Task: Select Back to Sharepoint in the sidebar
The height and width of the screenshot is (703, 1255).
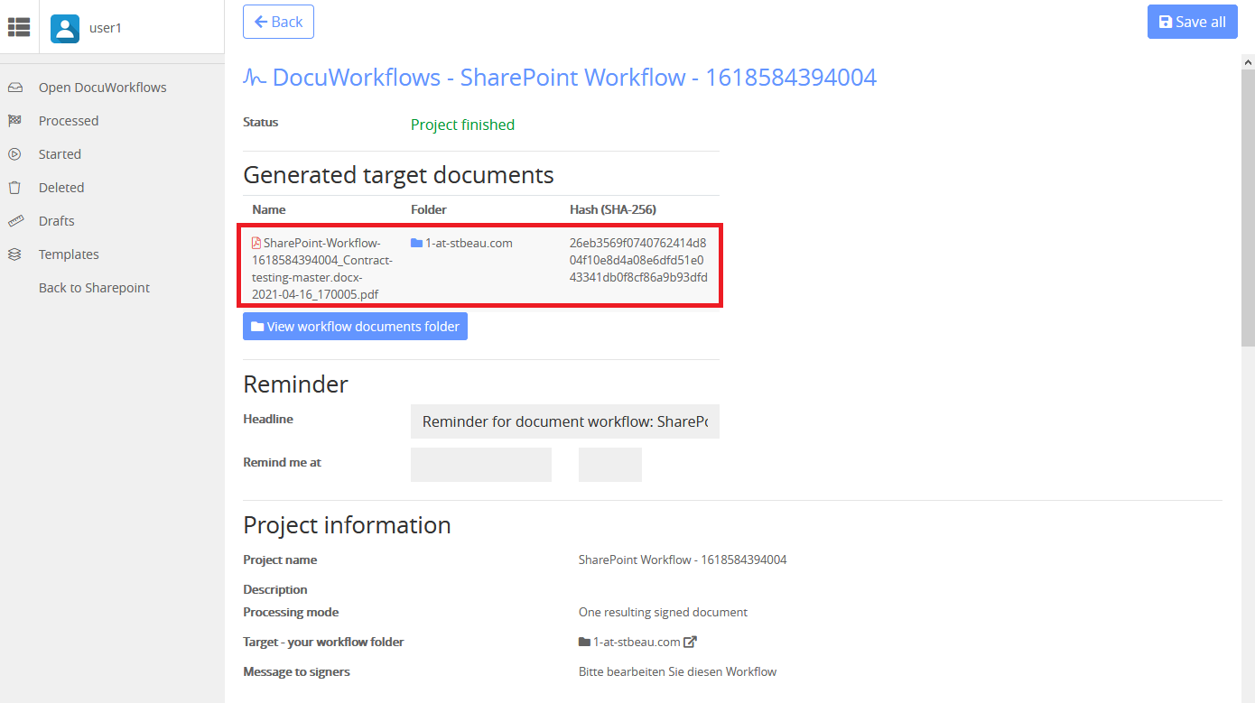Action: pyautogui.click(x=94, y=287)
